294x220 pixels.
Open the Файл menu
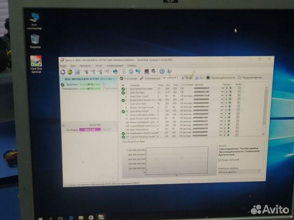pos(63,66)
